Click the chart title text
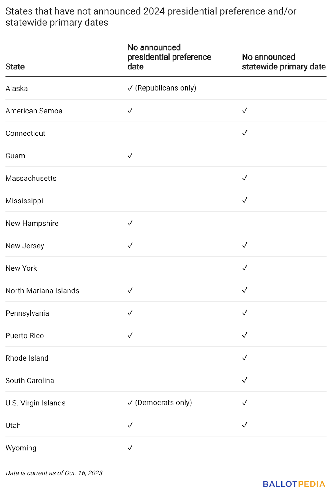This screenshot has width=332, height=496. (151, 17)
